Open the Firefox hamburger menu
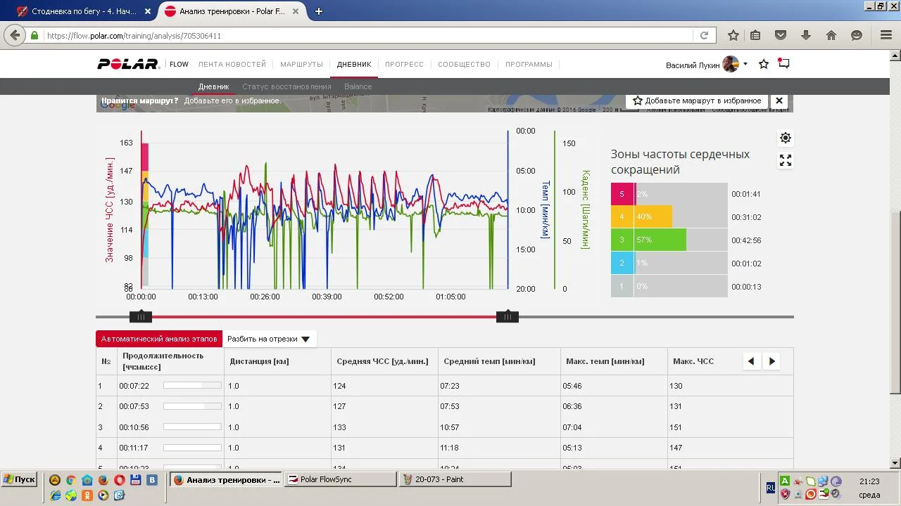Viewport: 901px width, 506px height. tap(886, 35)
